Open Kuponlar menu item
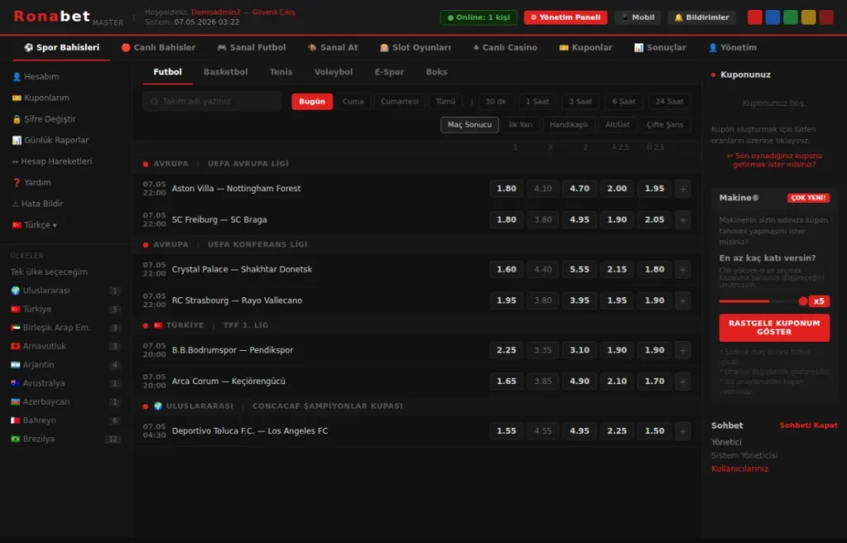The height and width of the screenshot is (543, 847). [x=586, y=47]
